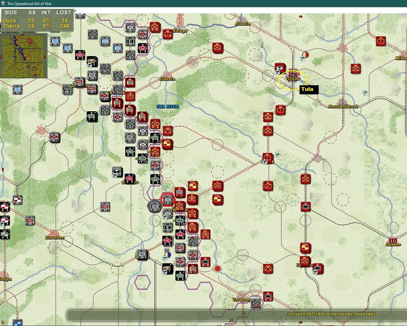
Task: Select the Soviet red HQ counter rated 3-2
Action: (205, 234)
